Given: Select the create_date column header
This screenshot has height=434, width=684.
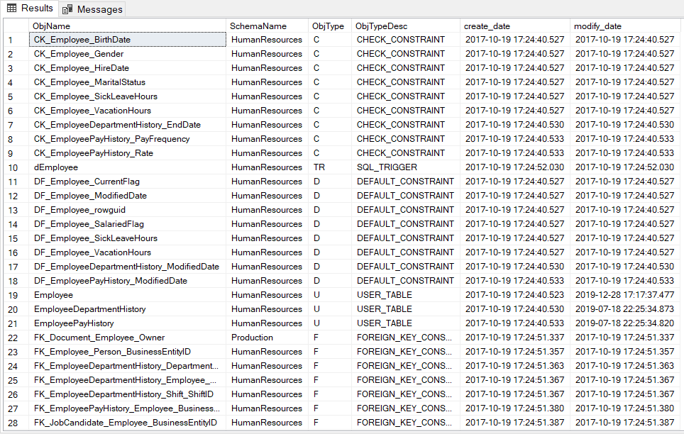Looking at the screenshot, I should tap(514, 26).
